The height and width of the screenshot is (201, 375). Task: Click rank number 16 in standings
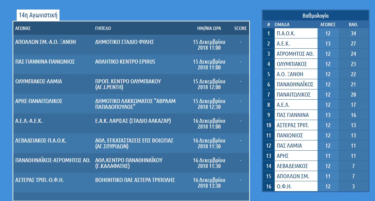click(269, 186)
